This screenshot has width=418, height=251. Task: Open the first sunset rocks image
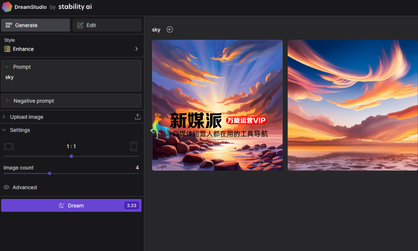pos(217,105)
